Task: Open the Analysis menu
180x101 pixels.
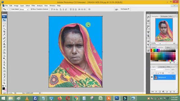Action: pos(40,6)
